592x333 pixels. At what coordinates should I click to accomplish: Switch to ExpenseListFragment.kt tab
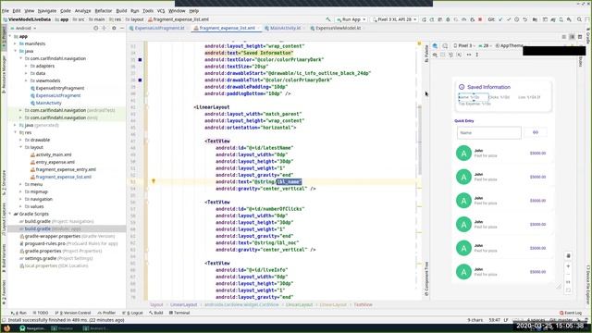[159, 28]
